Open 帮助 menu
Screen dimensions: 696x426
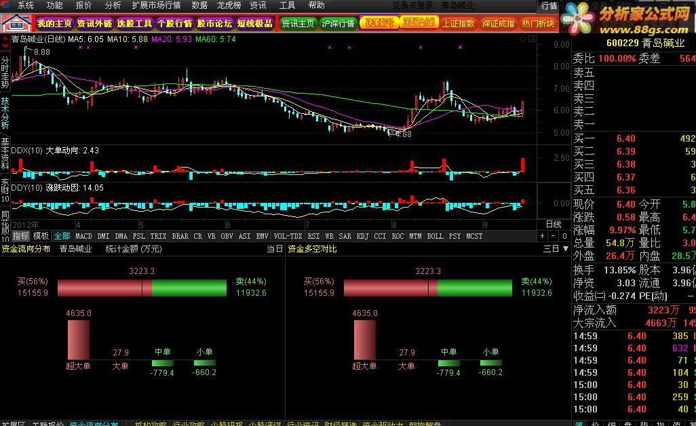tap(317, 5)
